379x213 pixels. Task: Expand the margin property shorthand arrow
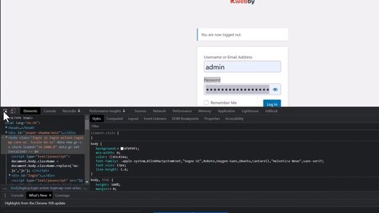coord(111,189)
